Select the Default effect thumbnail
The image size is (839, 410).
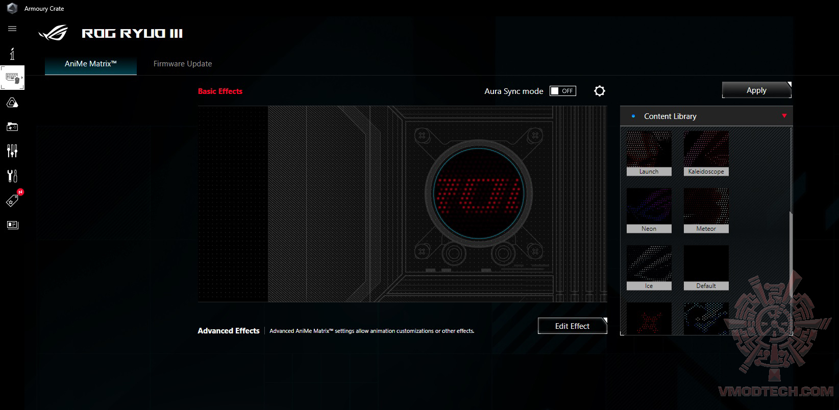click(706, 268)
